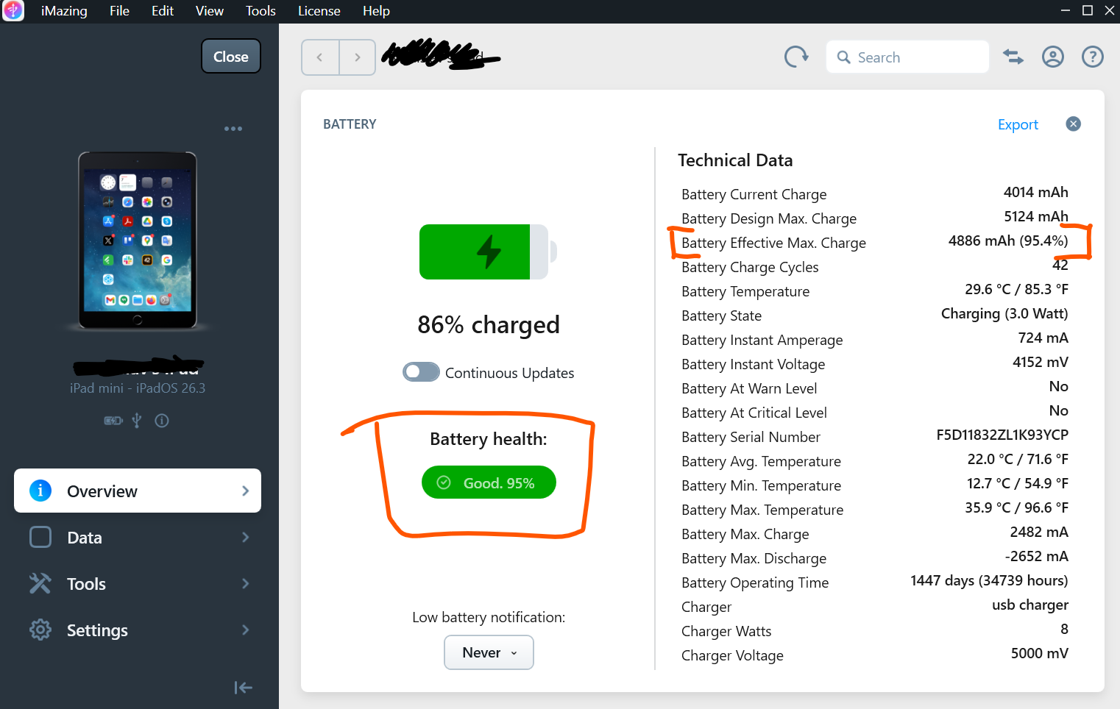The height and width of the screenshot is (709, 1120).
Task: Open the user account icon
Action: pos(1053,57)
